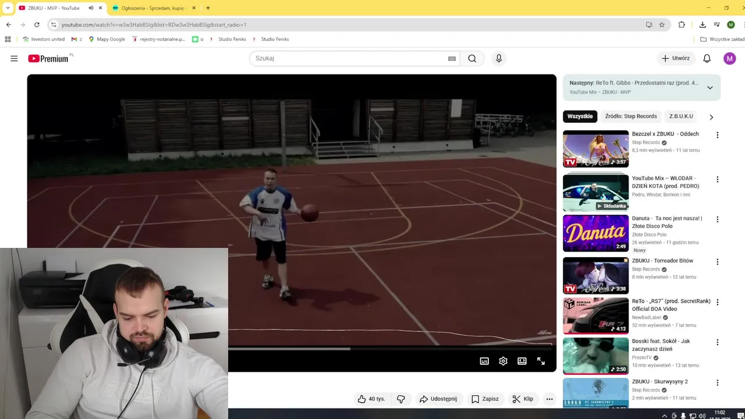The image size is (745, 419).
Task: Open YouTube notifications bell
Action: (707, 58)
